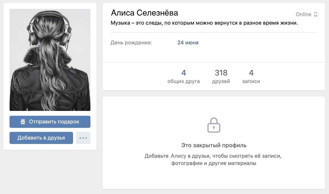
Task: Click the Добавьте Алису в друзья description
Action: point(214,160)
